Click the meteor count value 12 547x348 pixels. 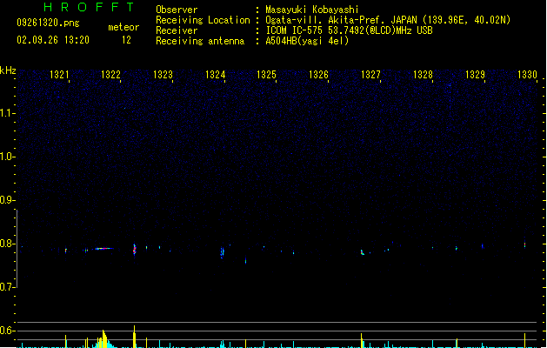[126, 40]
